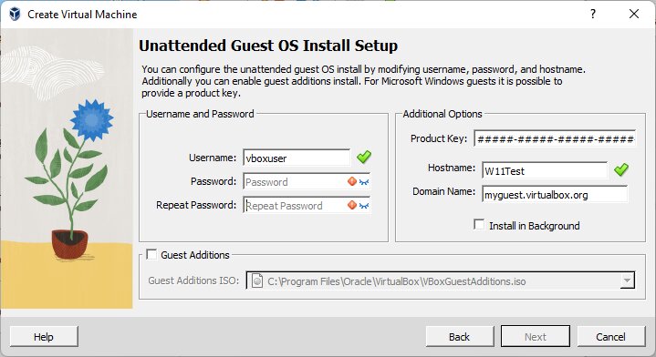
Task: Click the disc file icon in Guest Additions ISO
Action: click(x=257, y=280)
